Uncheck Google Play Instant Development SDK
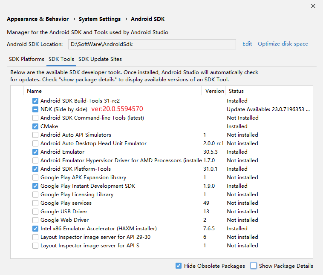323x275 pixels. tap(35, 186)
